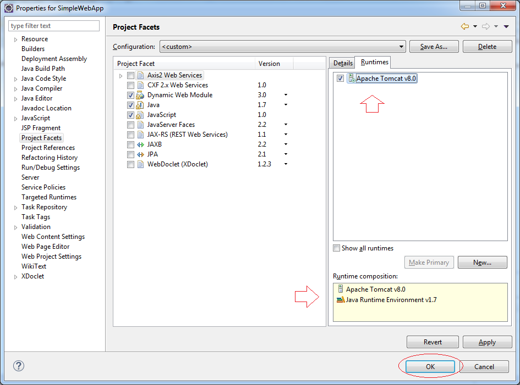Select the Runtimes tab

click(x=374, y=62)
